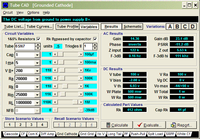Toggle 1&5% Resistors checkbox
Screen dimensions: 200x139
(38, 39)
